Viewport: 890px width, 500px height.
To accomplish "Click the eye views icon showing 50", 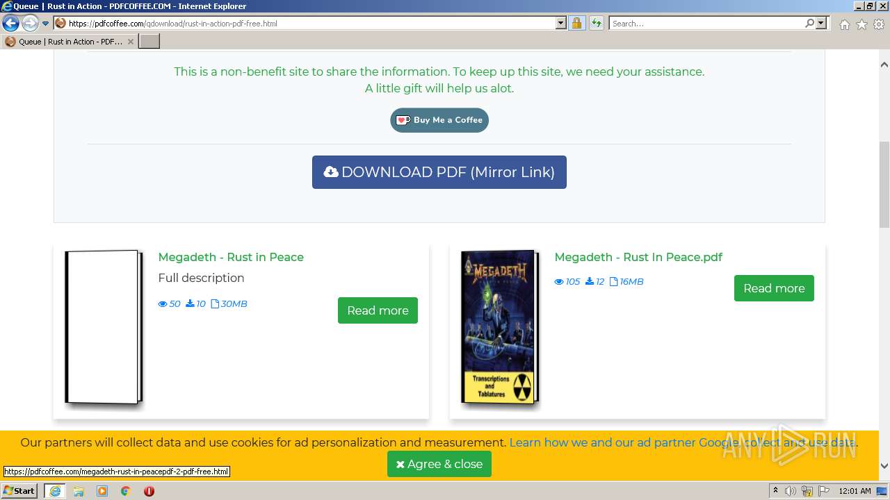I will (163, 304).
